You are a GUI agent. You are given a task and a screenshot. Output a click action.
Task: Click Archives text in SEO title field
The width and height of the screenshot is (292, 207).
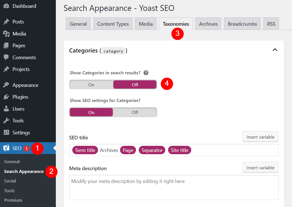point(109,150)
